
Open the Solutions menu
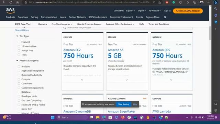click(23, 17)
